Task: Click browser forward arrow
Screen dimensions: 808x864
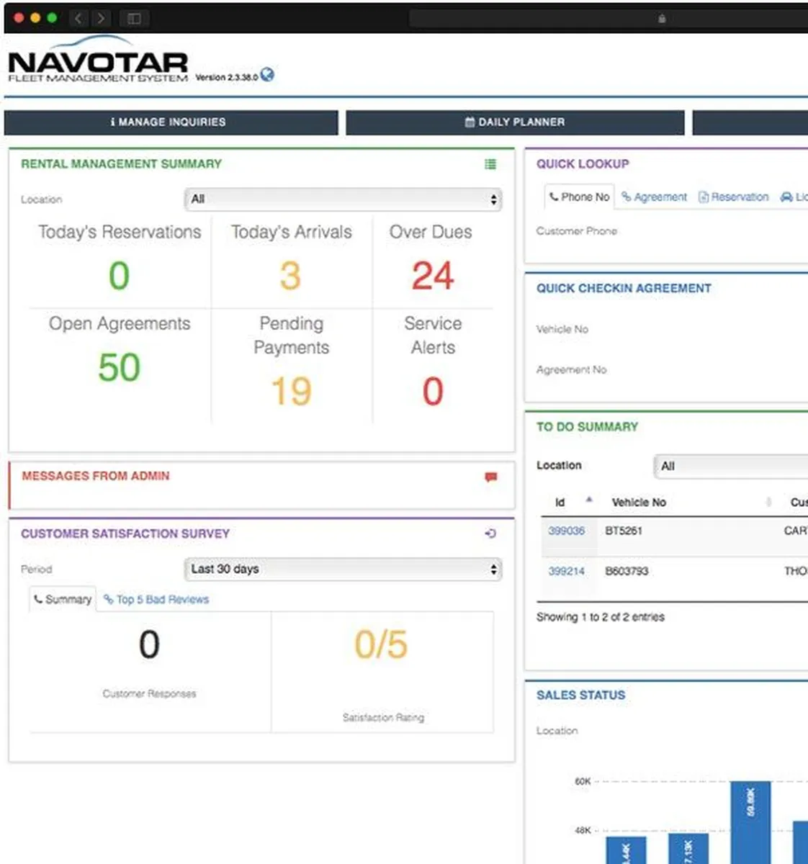Action: pyautogui.click(x=102, y=18)
